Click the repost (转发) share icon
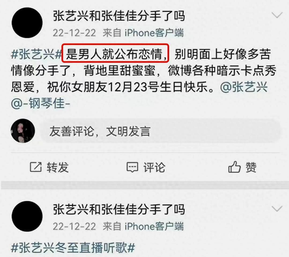The image size is (289, 257). click(x=36, y=167)
